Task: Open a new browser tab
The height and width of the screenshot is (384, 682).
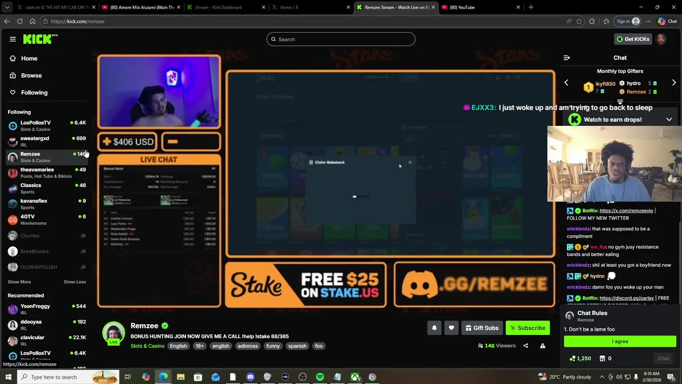Action: [x=531, y=7]
